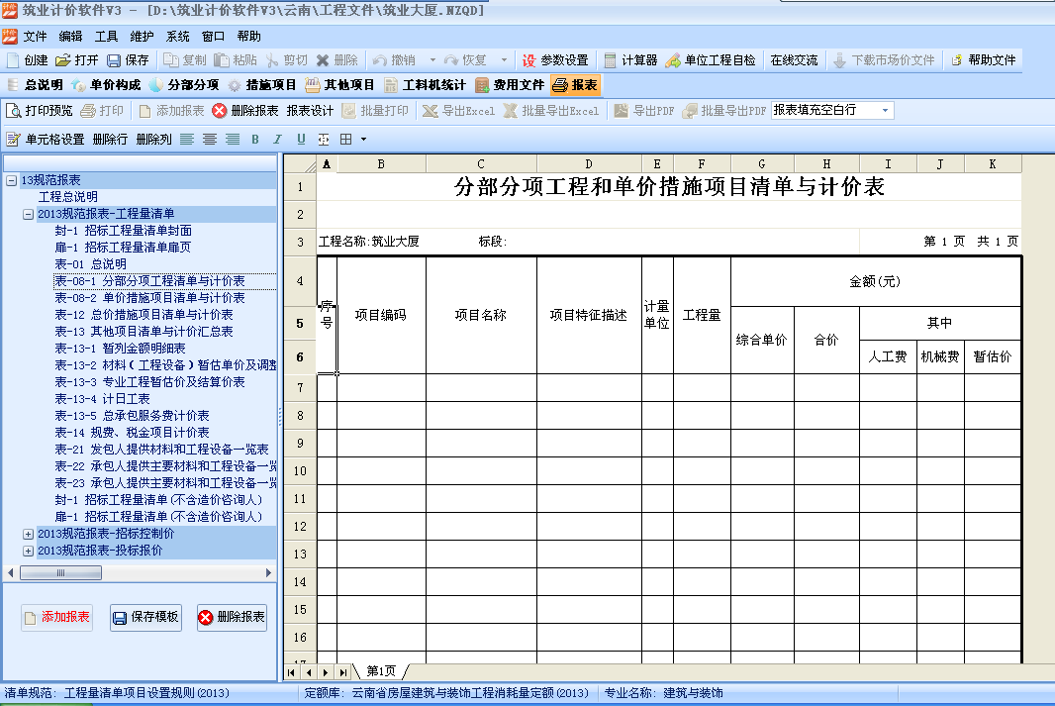Click 添加报表 in the report toolbar
This screenshot has width=1055, height=706.
(x=171, y=110)
